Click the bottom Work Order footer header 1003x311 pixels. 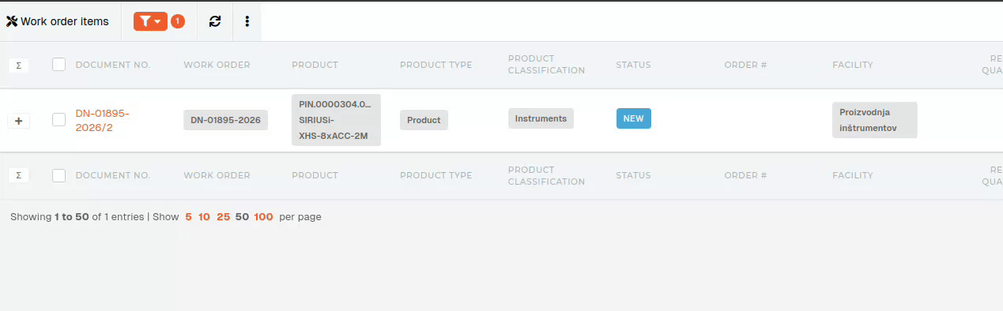point(217,175)
